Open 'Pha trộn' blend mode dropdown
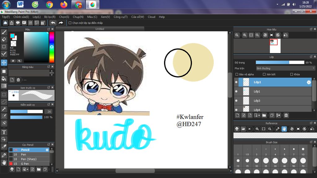 click(x=285, y=68)
